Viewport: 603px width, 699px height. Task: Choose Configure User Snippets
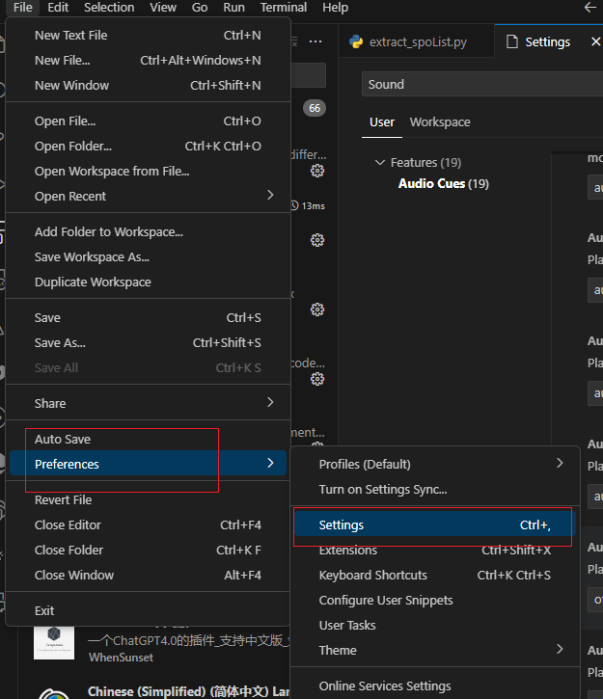coord(435,600)
